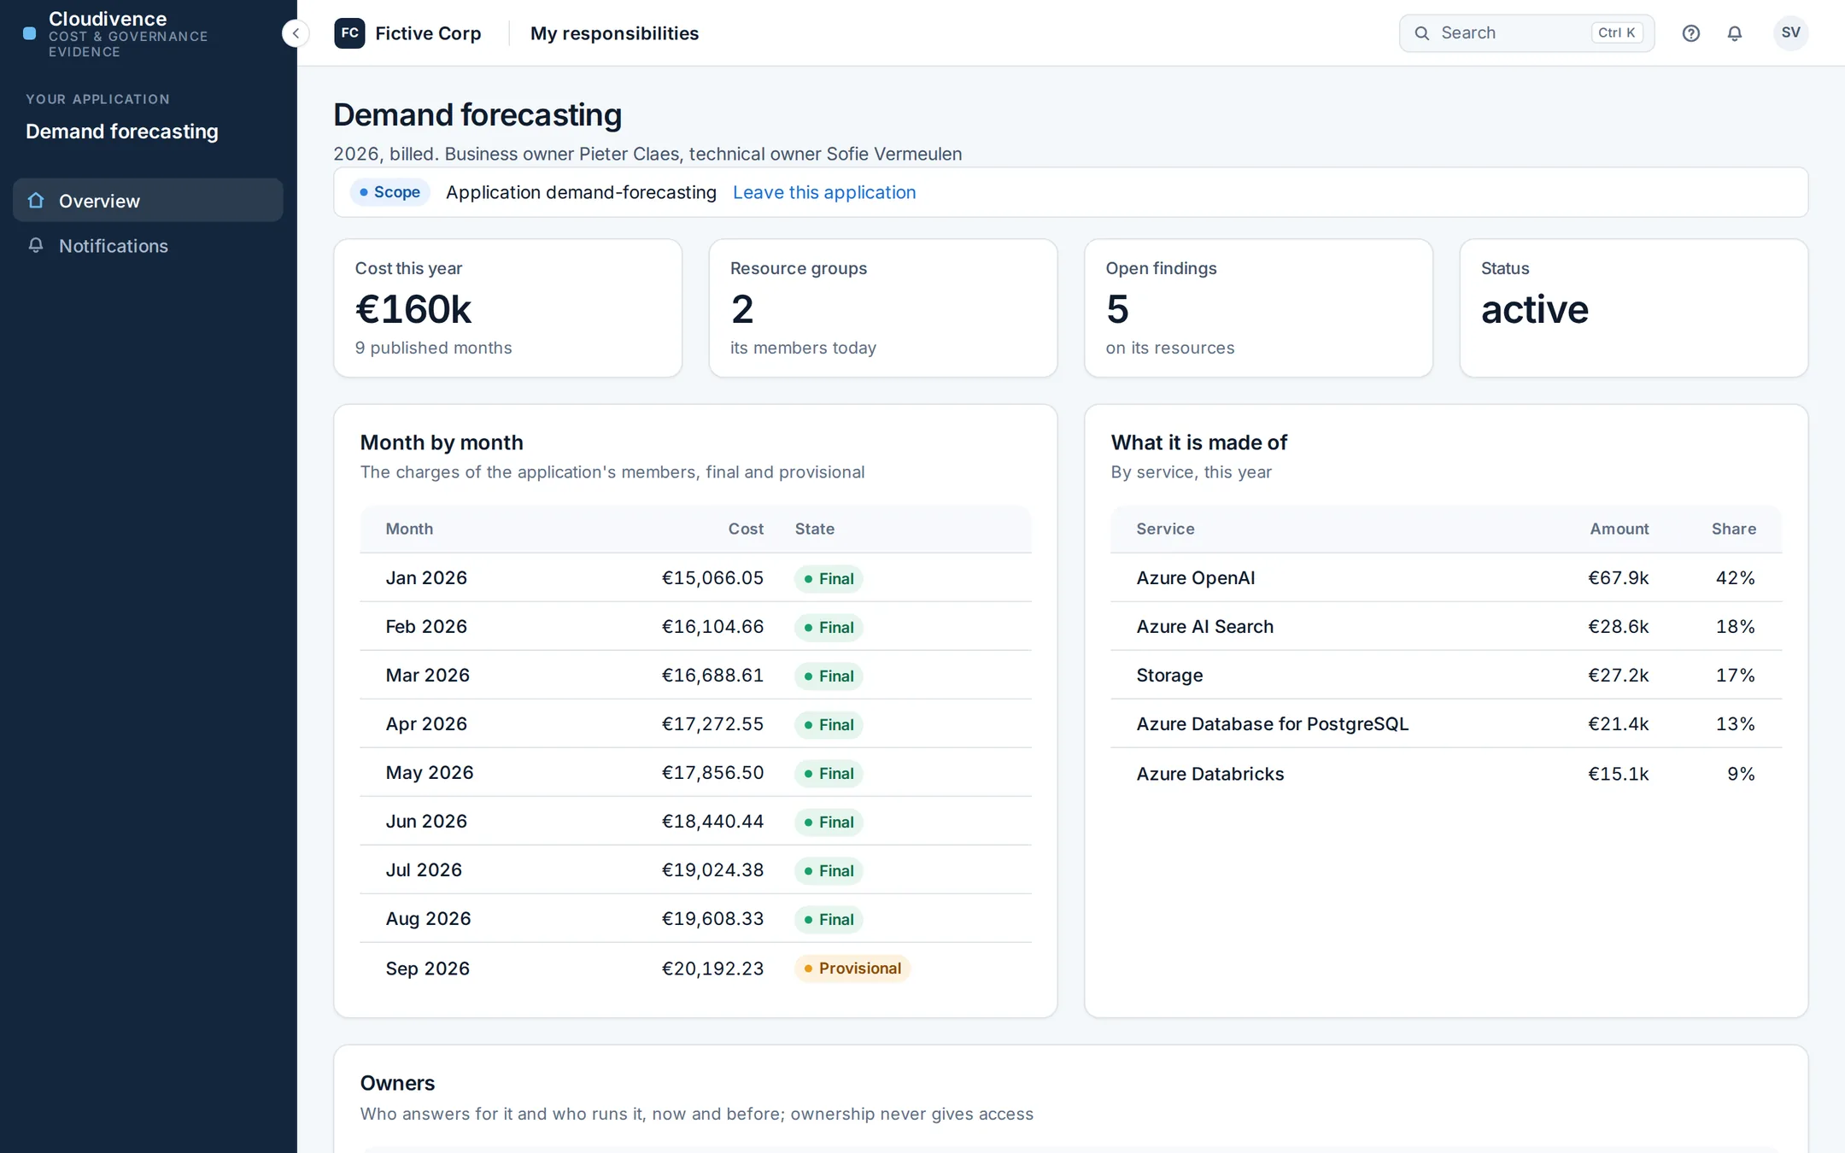Open the Open findings card
Viewport: 1845px width, 1153px height.
(1258, 307)
